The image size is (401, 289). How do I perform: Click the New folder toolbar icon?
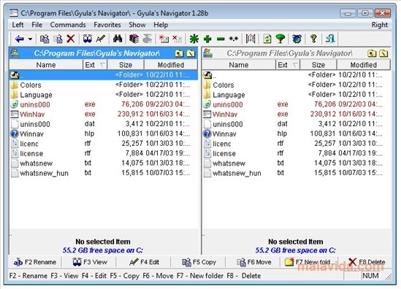tap(164, 39)
